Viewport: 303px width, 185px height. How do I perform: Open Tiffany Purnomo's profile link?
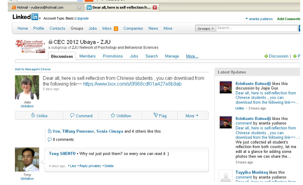(78, 131)
